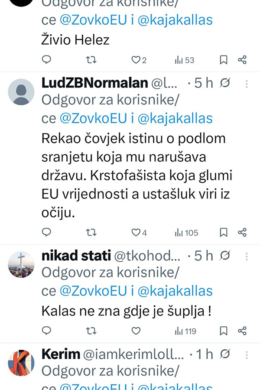
Task: View analytics showing 105 views
Action: coord(186,233)
